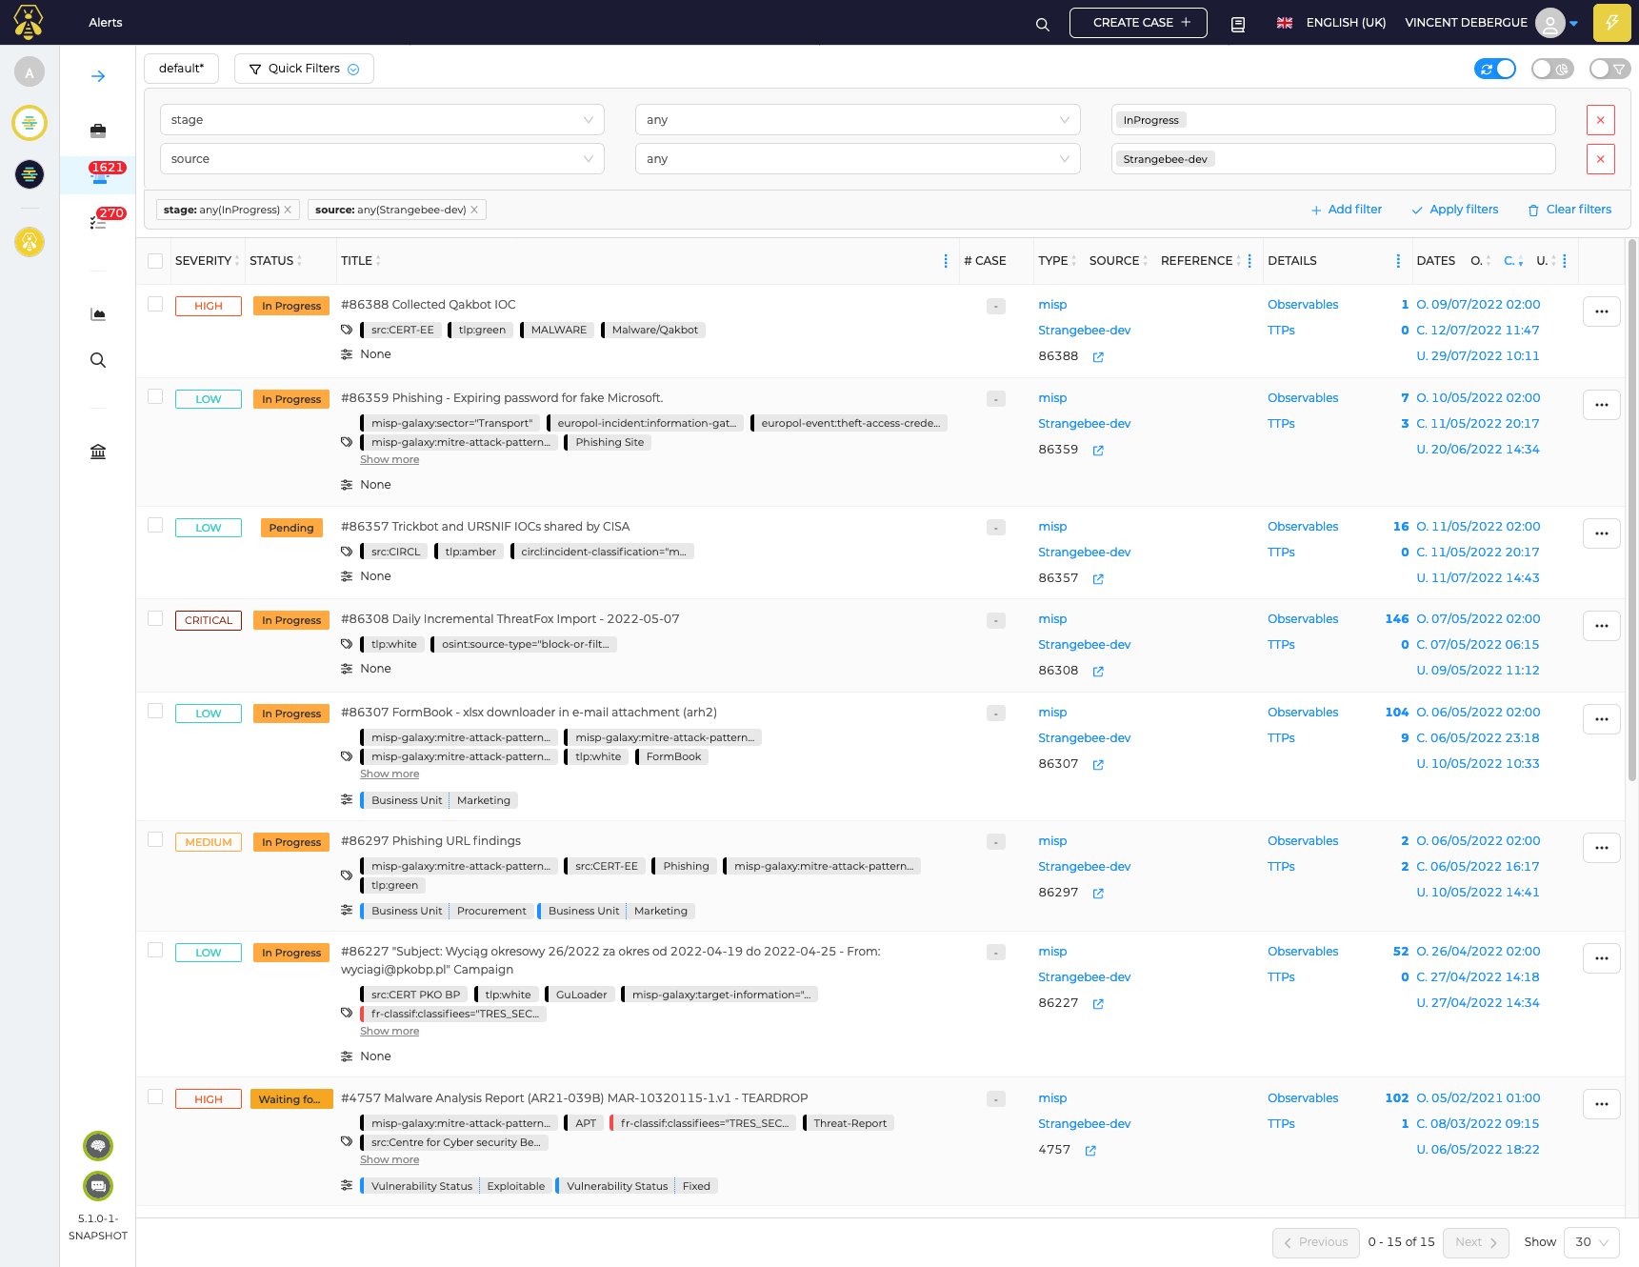
Task: Open the English (UK) language selector
Action: point(1331,23)
